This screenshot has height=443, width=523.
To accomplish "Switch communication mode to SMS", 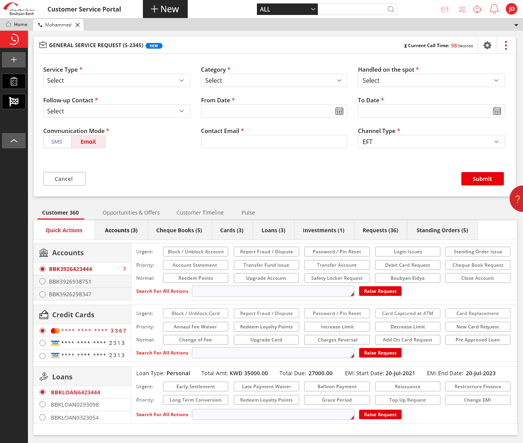I will pos(57,142).
